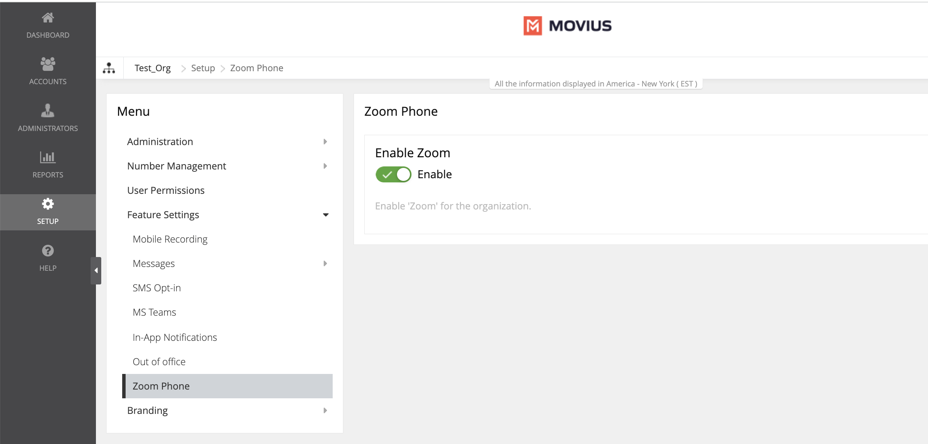Expand the Messages submenu arrow
The height and width of the screenshot is (444, 928).
coord(325,264)
